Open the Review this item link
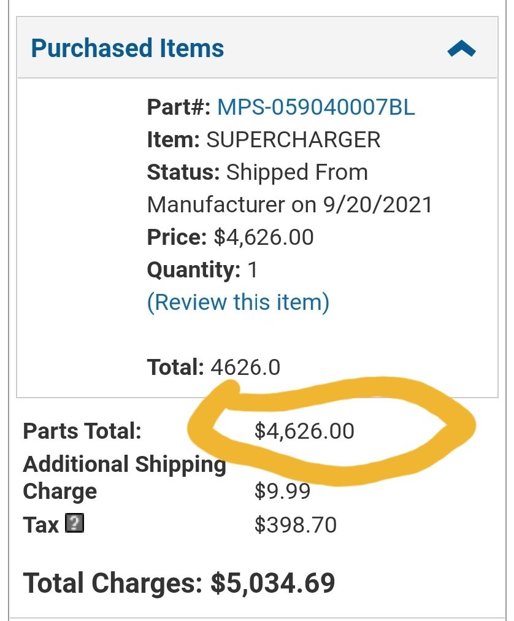 (x=238, y=302)
